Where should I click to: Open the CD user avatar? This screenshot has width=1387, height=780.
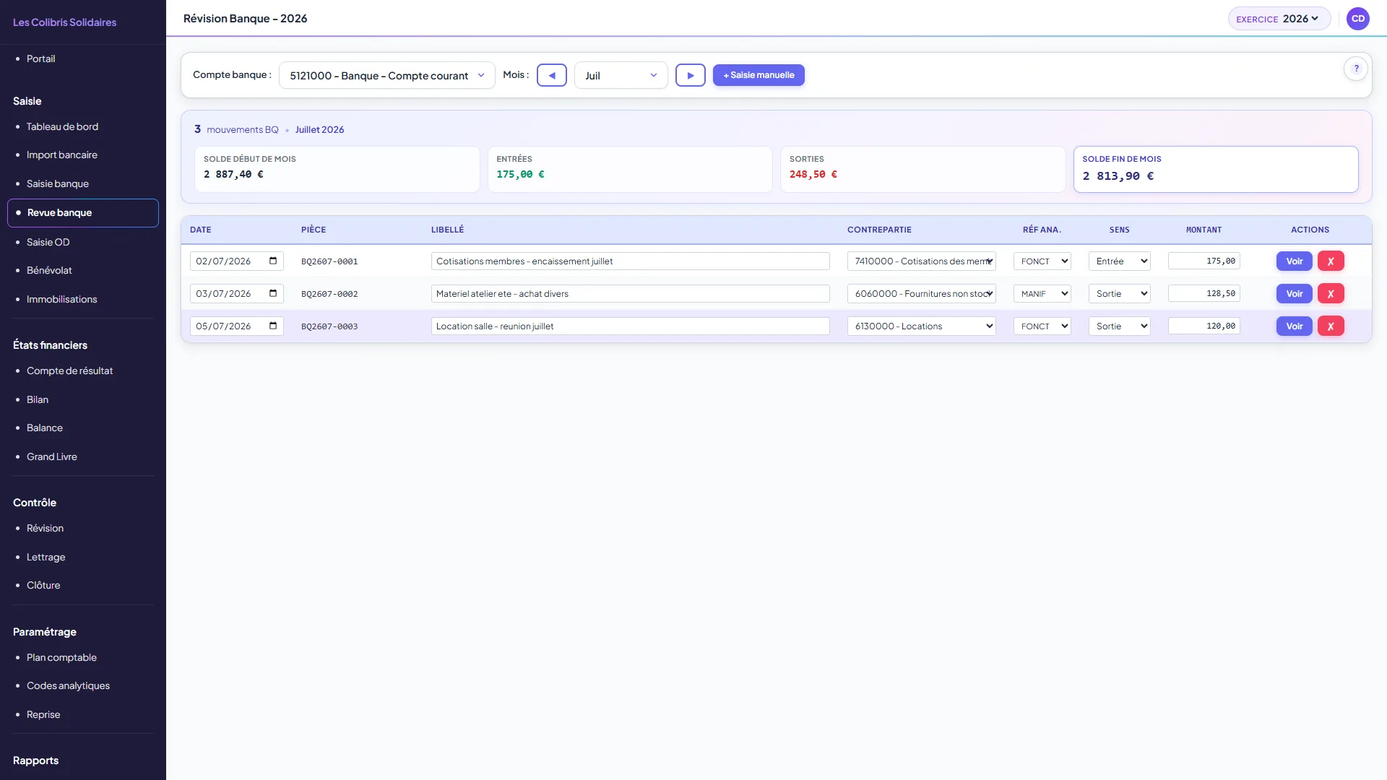point(1358,19)
